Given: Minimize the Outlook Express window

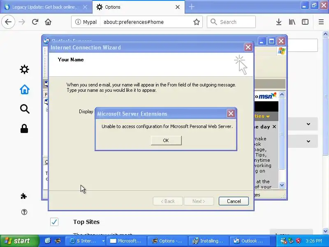Looking at the screenshot, I should [262, 41].
